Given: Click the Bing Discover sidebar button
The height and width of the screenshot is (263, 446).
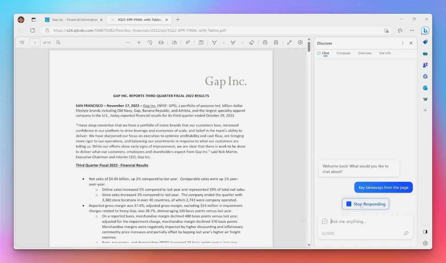Looking at the screenshot, I should pyautogui.click(x=425, y=31).
